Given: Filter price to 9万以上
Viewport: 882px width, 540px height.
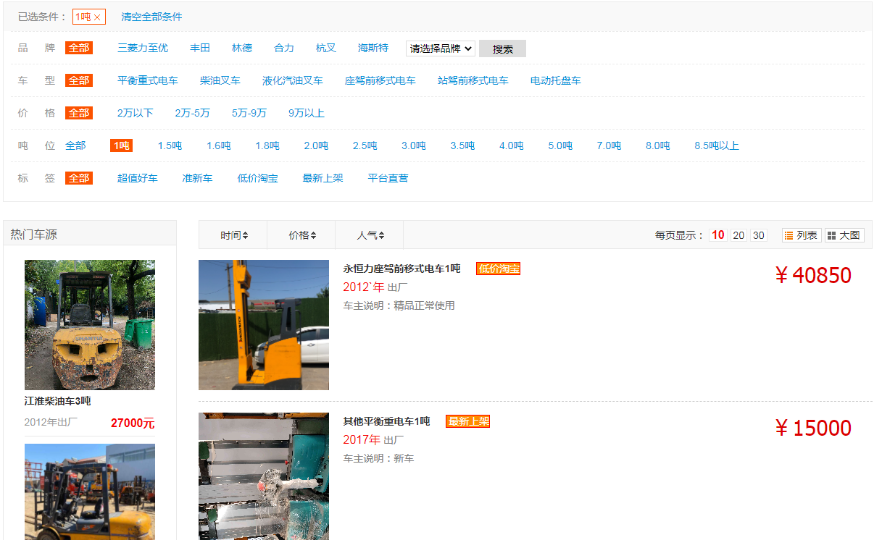Looking at the screenshot, I should pyautogui.click(x=307, y=113).
